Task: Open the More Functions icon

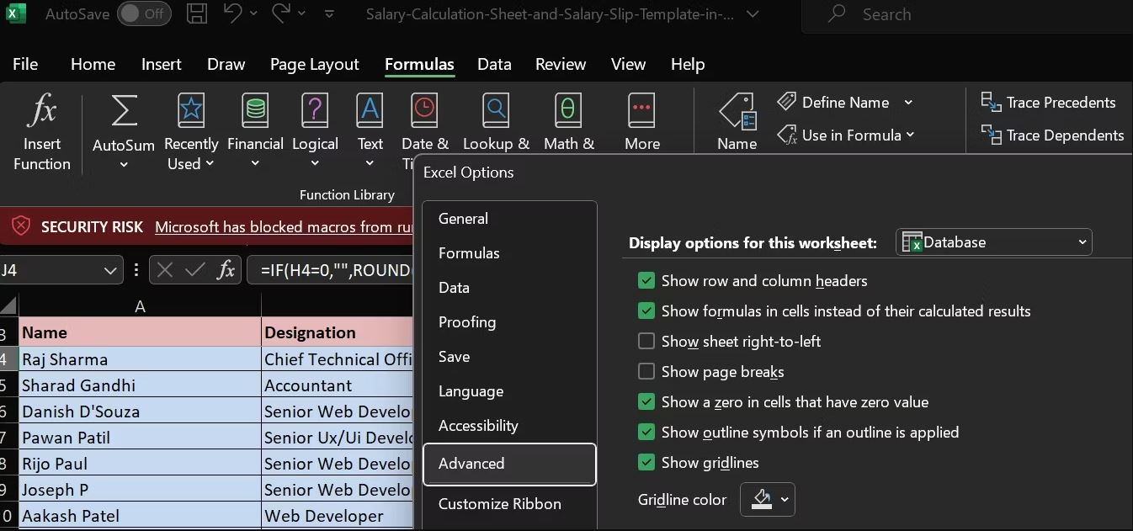Action: pyautogui.click(x=641, y=111)
